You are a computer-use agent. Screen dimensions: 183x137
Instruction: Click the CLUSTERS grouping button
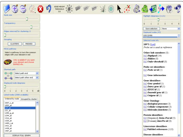tap(15, 44)
